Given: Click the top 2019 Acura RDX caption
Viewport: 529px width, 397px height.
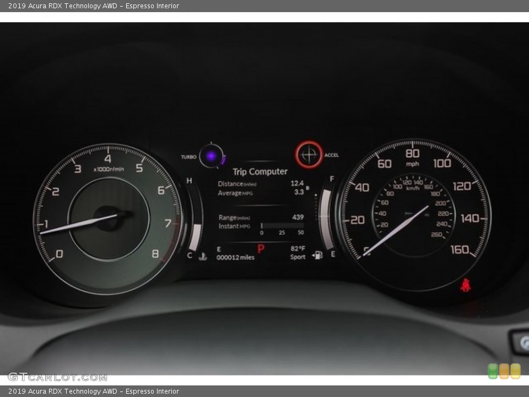Looking at the screenshot, I should coord(94,6).
